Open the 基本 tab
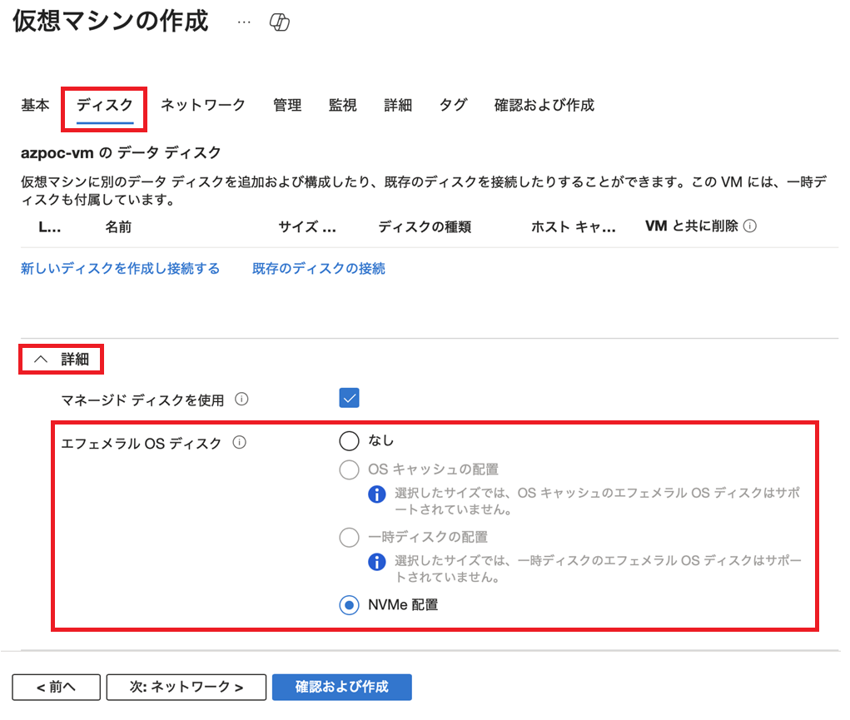 pos(35,105)
